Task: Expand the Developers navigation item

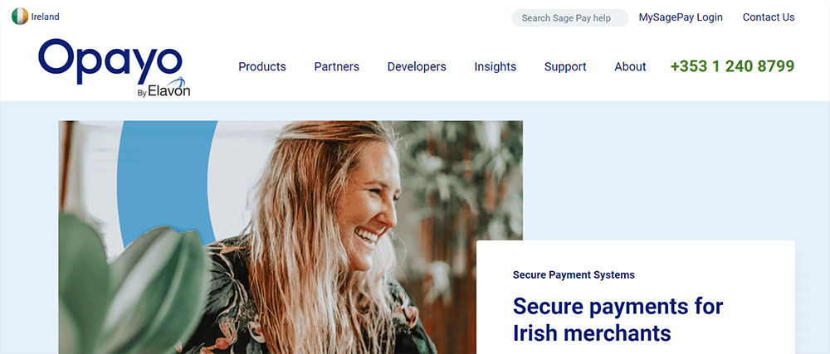Action: (x=417, y=66)
